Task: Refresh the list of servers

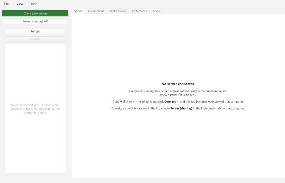Action: click(35, 31)
